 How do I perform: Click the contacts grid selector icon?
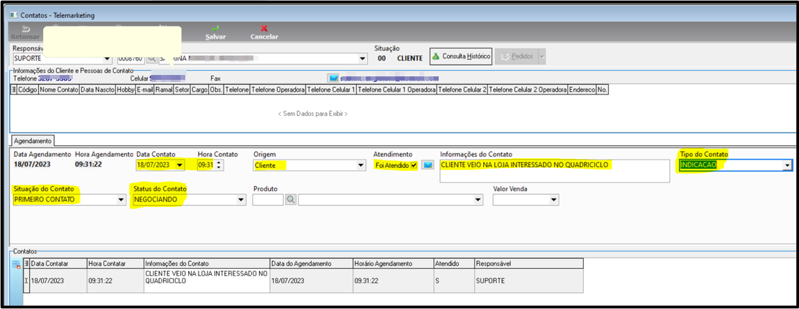pyautogui.click(x=13, y=90)
